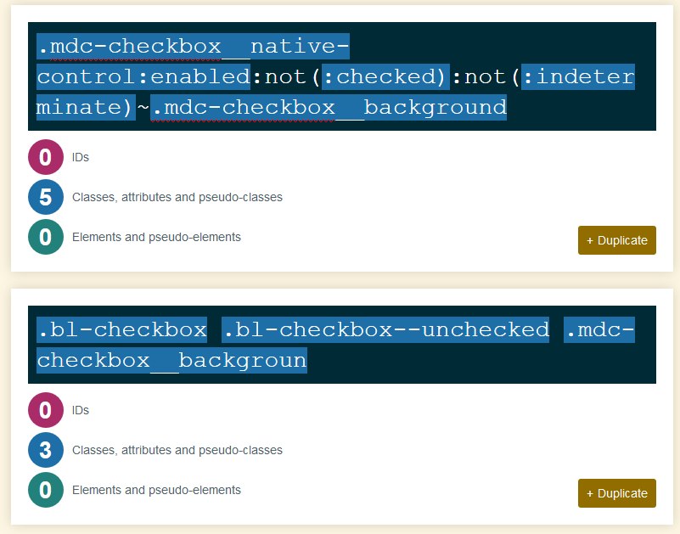680x534 pixels.
Task: Click the first highlighted .bl-checkbox token
Action: tap(122, 329)
